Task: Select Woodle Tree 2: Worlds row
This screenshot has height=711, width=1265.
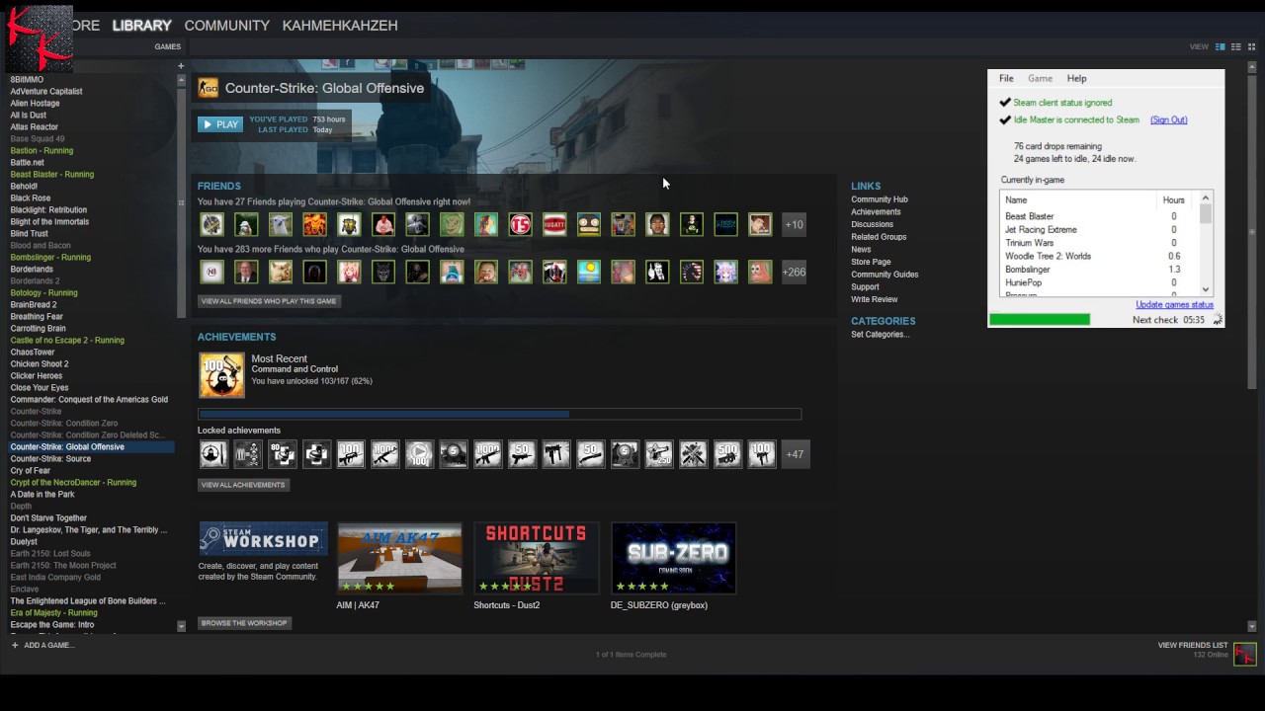Action: [x=1099, y=256]
